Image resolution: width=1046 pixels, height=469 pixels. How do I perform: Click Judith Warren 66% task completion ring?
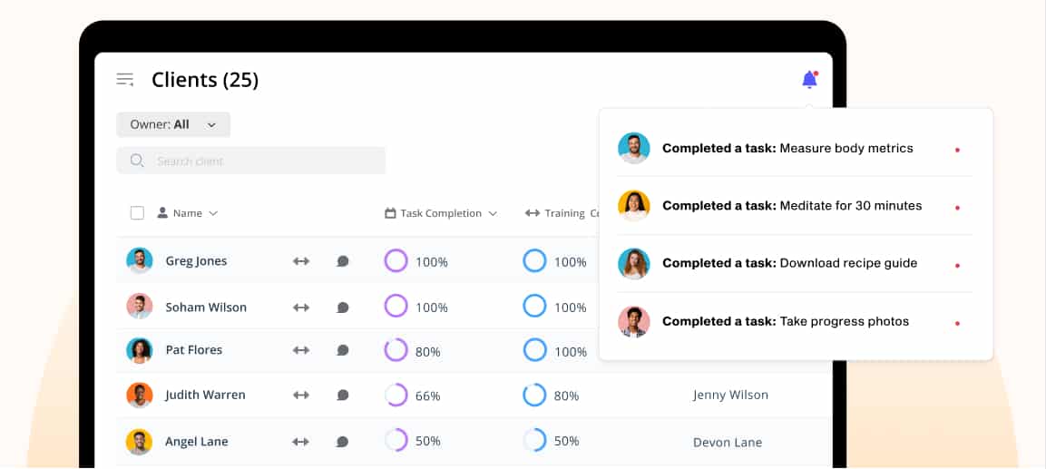[x=396, y=395]
